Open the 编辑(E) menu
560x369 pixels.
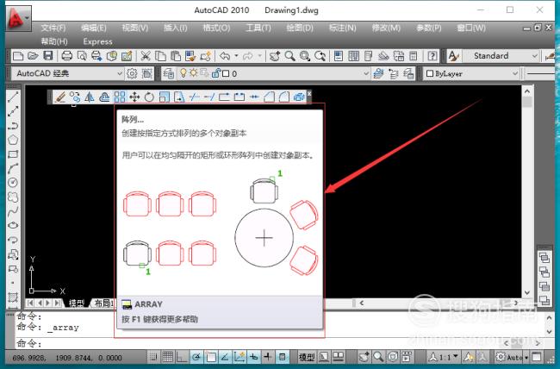[93, 28]
